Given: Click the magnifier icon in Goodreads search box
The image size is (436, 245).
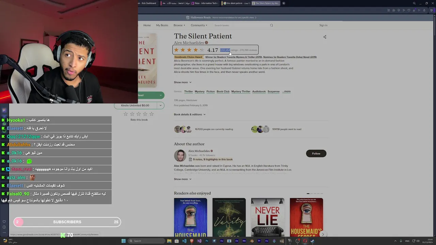Looking at the screenshot, I should [x=271, y=25].
